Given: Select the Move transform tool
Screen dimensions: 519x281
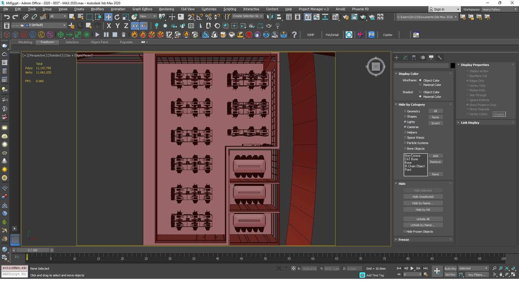Looking at the screenshot, I should [108, 17].
